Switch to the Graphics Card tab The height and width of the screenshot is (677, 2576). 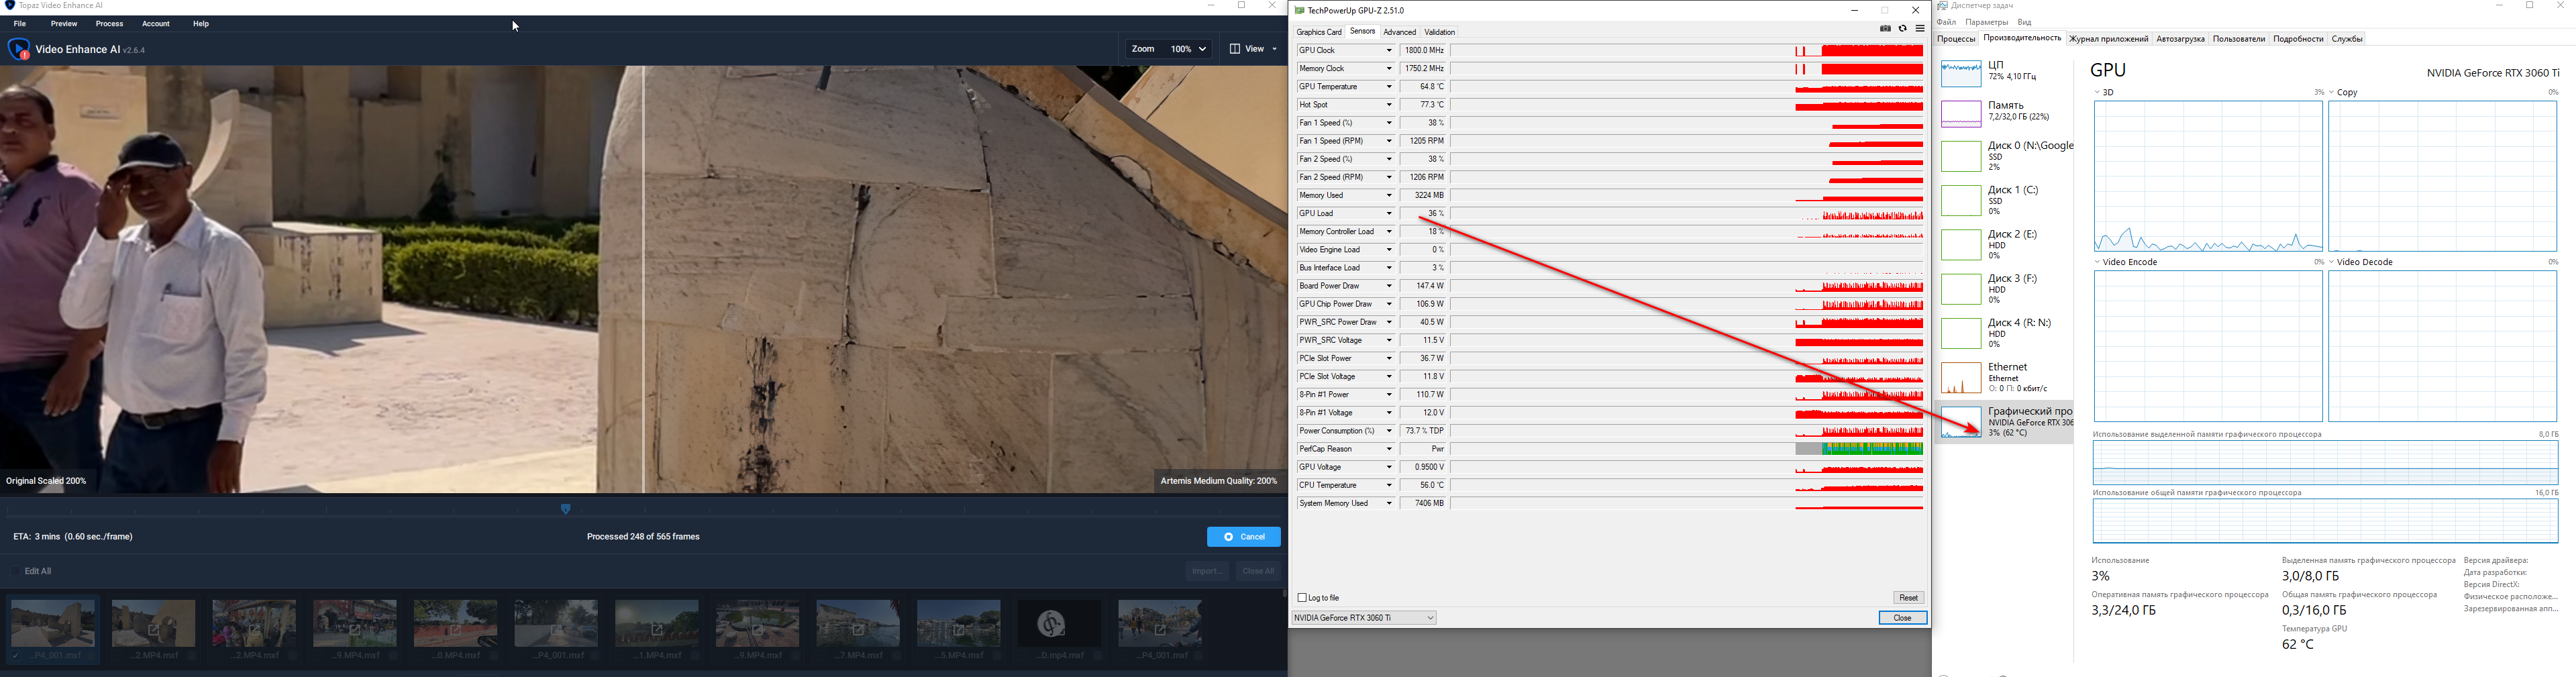point(1319,32)
